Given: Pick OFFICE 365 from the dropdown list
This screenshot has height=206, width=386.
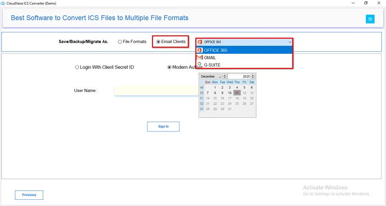Looking at the screenshot, I should pyautogui.click(x=244, y=50).
